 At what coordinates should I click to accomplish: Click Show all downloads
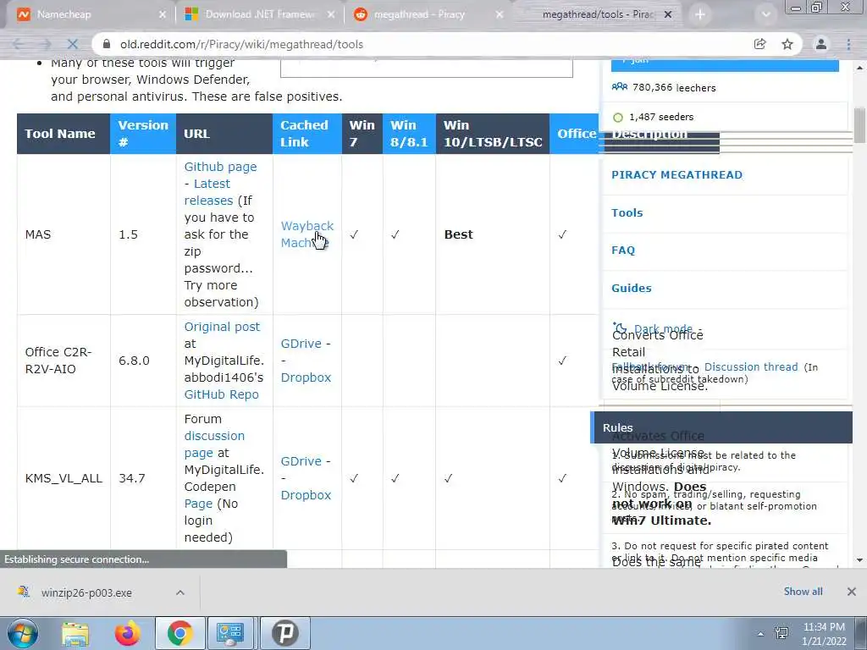[x=803, y=592]
